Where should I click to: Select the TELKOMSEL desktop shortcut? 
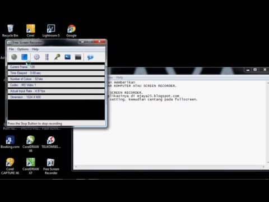coord(51,142)
